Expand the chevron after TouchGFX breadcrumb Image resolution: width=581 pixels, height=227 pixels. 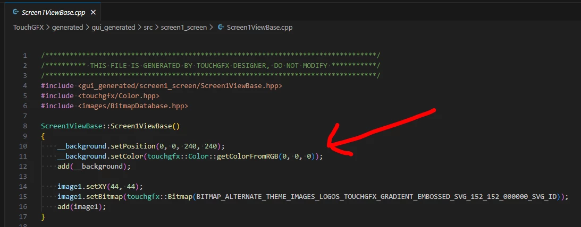[48, 28]
